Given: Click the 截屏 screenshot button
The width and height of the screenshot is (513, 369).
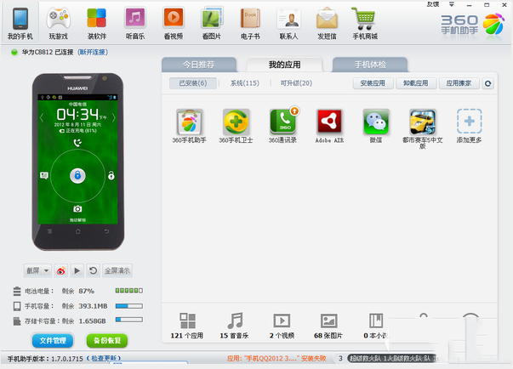Looking at the screenshot, I should coord(33,270).
